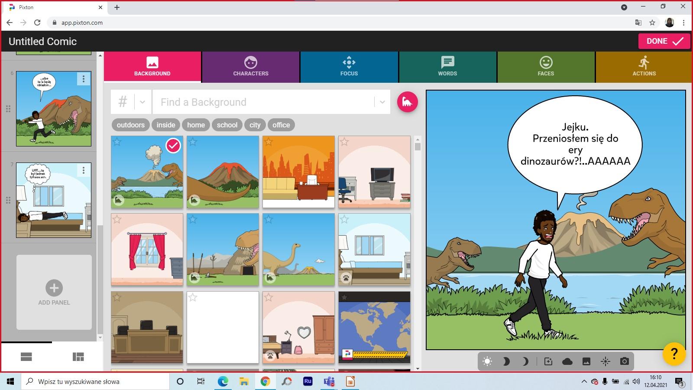The image size is (693, 390).
Task: Toggle favorite star on orange city office background
Action: pos(269,142)
